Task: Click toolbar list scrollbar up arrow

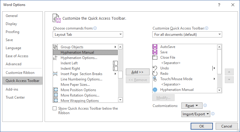Action: click(x=219, y=47)
